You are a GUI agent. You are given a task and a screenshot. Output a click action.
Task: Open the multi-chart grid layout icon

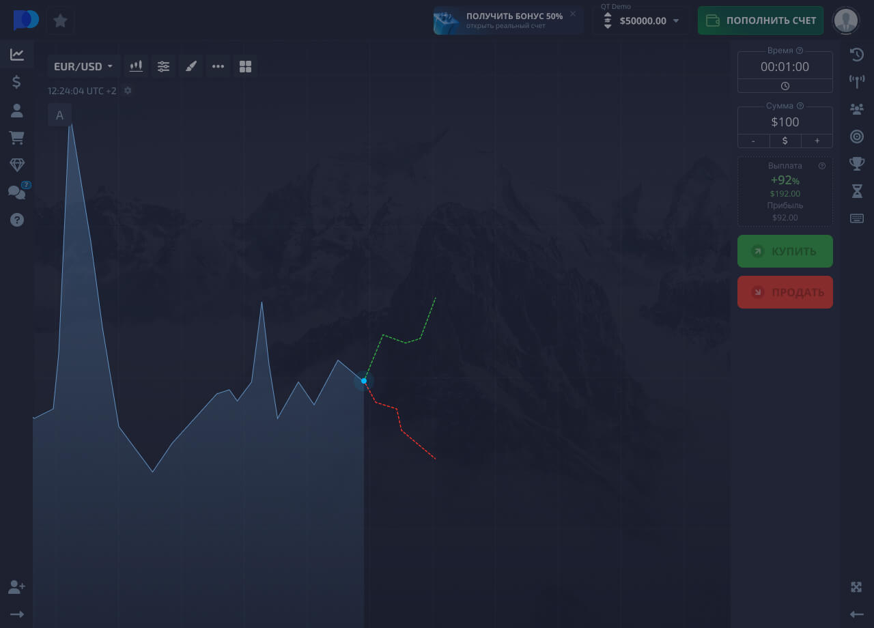[x=246, y=66]
